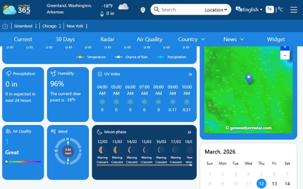303x189 pixels.
Task: Click the Air Quality card icon
Action: (8, 131)
